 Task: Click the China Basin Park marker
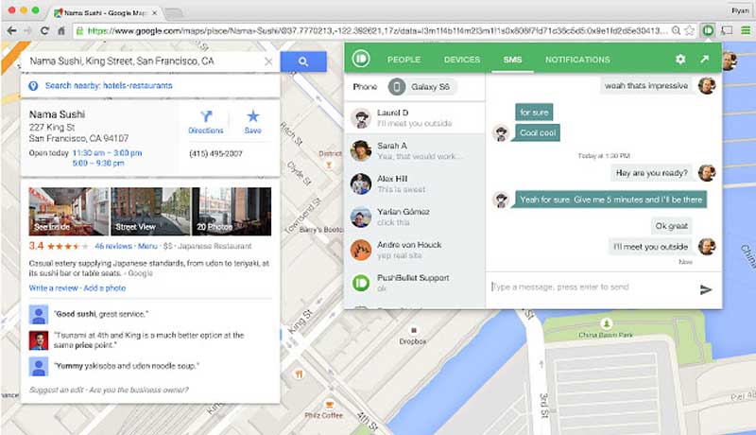[x=606, y=323]
